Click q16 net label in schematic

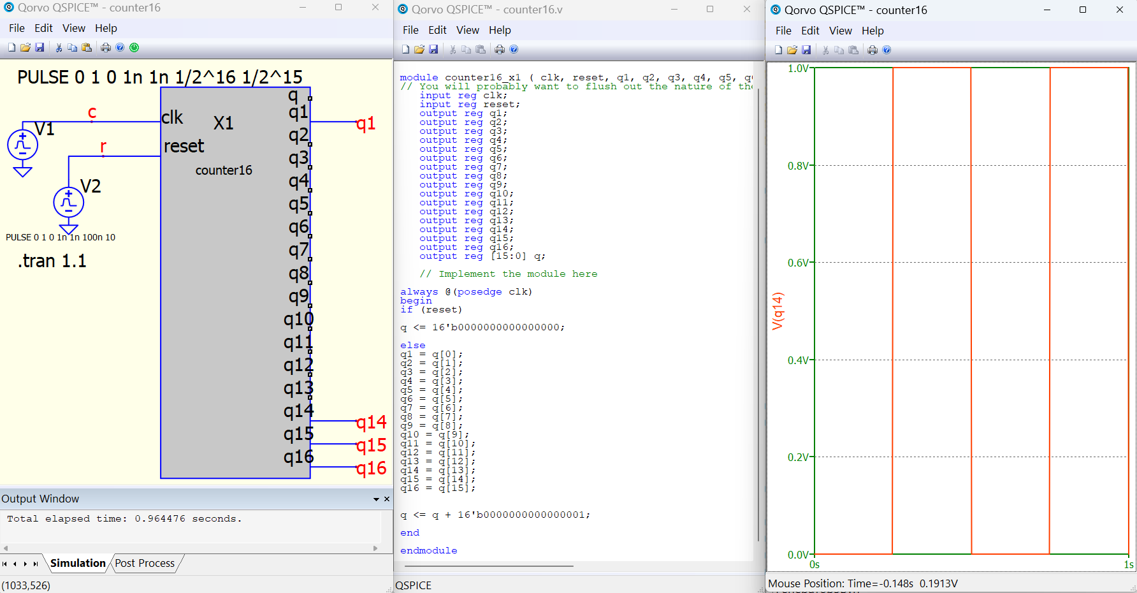click(x=372, y=469)
